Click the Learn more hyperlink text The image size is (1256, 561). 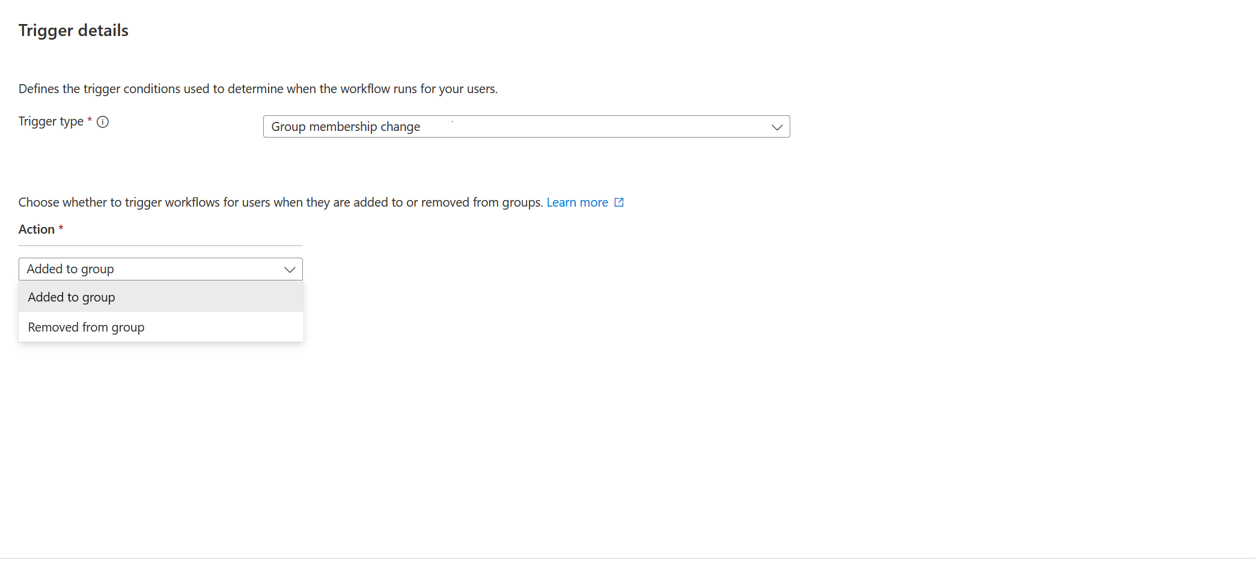(x=577, y=202)
